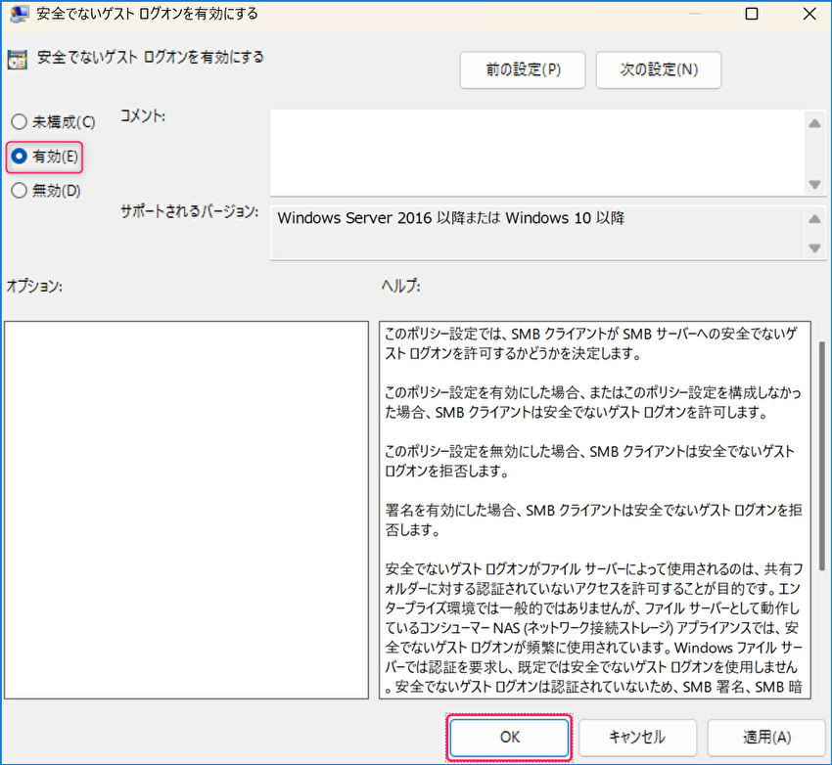Viewport: 832px width, 765px height.
Task: Click the コメント box scroll-down arrow
Action: pos(813,185)
